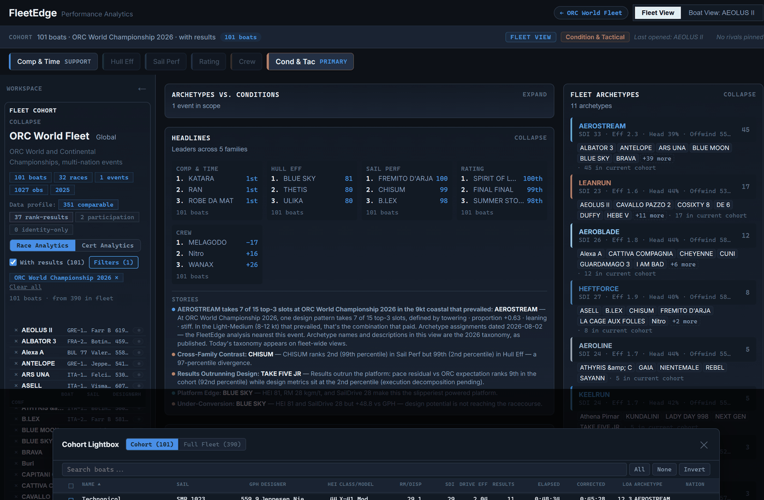Click the LA CAGE AUX FOLLES chip

click(612, 322)
